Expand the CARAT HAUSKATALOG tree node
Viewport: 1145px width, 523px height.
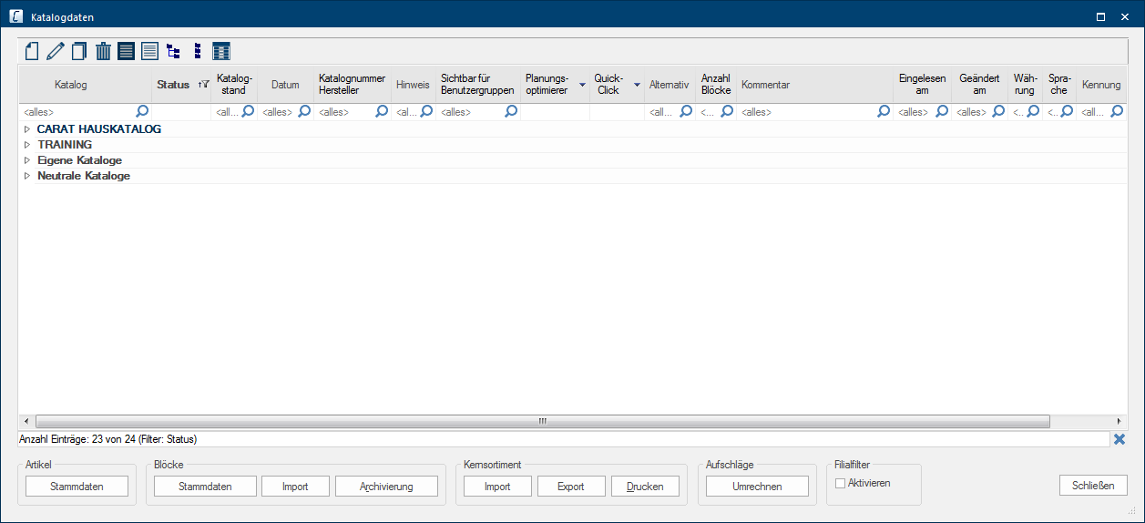tap(27, 129)
